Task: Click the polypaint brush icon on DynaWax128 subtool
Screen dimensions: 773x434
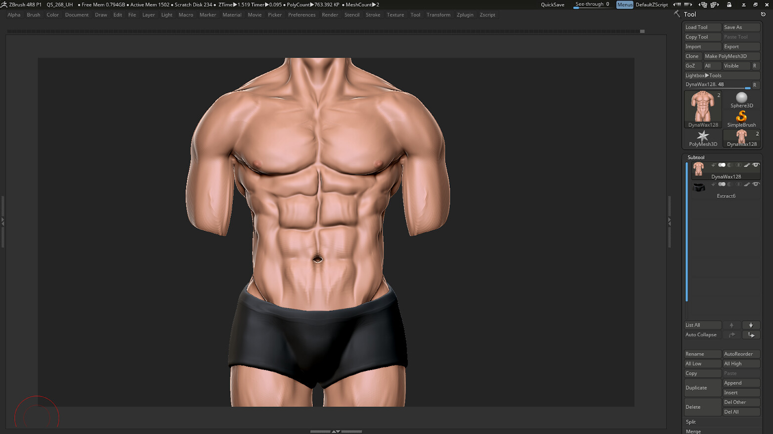Action: click(x=747, y=165)
